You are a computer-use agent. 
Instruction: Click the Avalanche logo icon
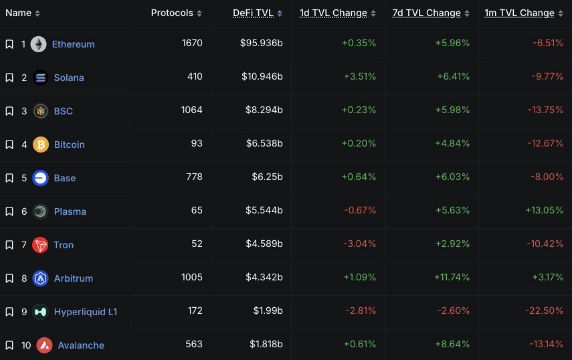(44, 345)
